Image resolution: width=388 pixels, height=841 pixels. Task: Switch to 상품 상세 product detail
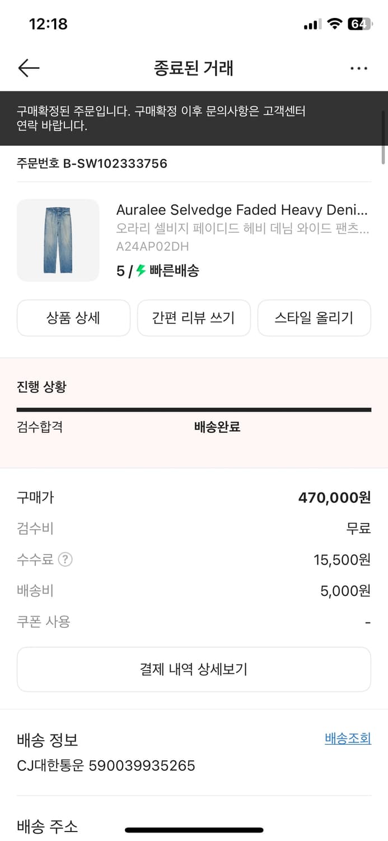73,317
